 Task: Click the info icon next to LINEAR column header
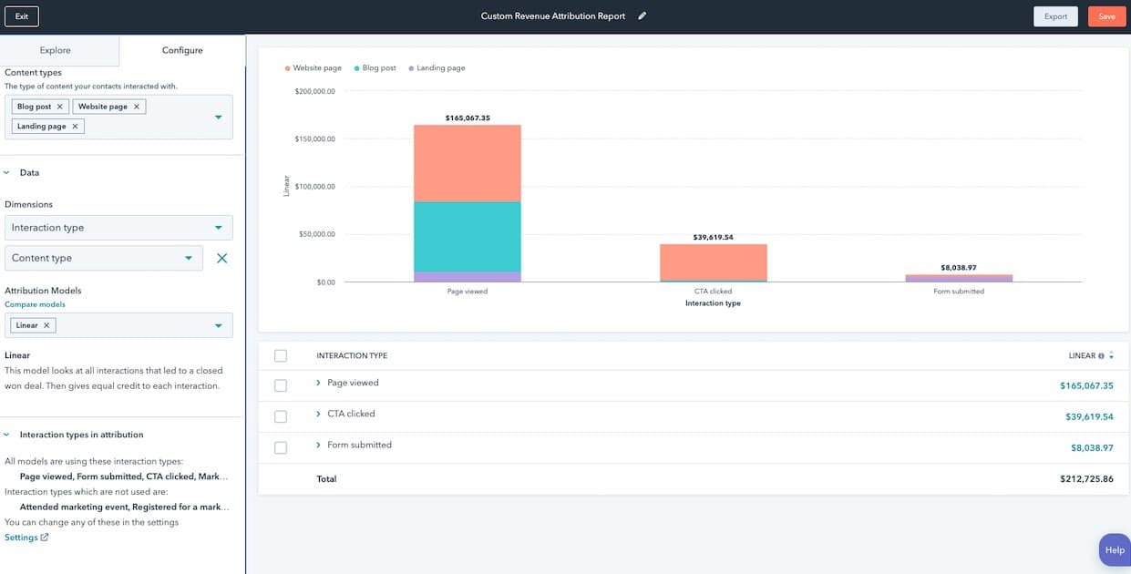coord(1102,355)
